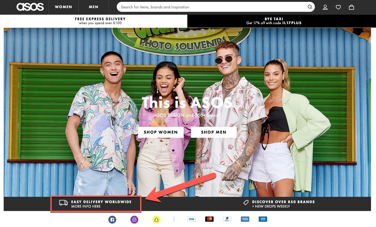Open the Instagram icon in footer
This screenshot has height=227, width=376.
134,220
